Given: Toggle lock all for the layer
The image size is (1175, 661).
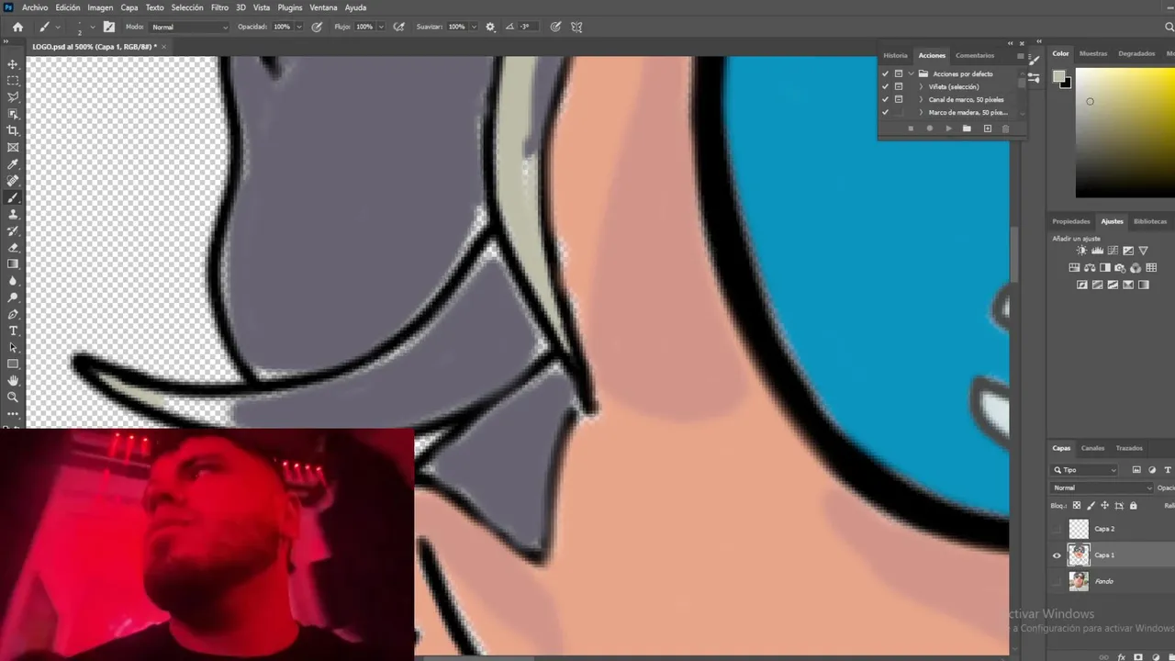Looking at the screenshot, I should [1133, 506].
